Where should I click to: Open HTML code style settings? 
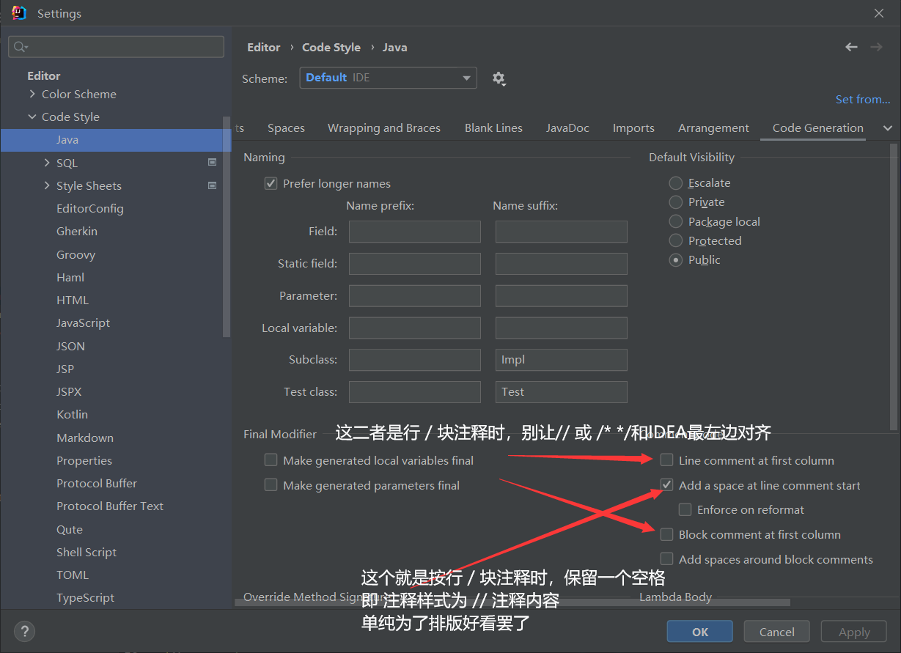(x=73, y=300)
